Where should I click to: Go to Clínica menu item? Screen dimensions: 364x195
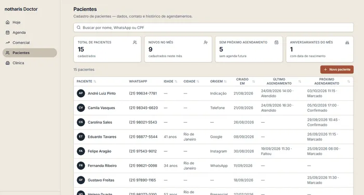(x=30, y=63)
